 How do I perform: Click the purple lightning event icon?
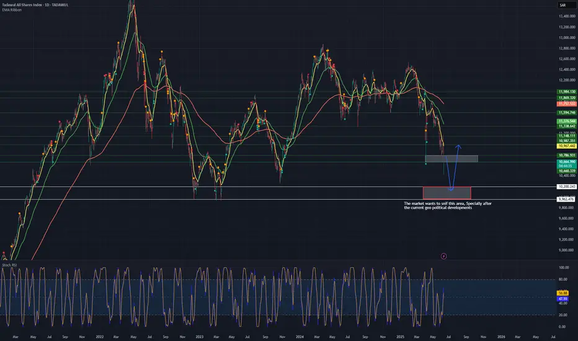point(444,256)
